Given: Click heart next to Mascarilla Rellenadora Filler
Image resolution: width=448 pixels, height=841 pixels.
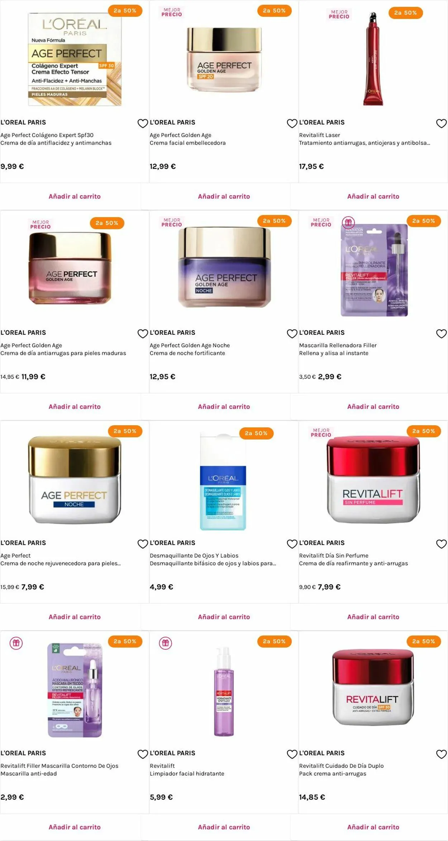Looking at the screenshot, I should click(x=441, y=334).
